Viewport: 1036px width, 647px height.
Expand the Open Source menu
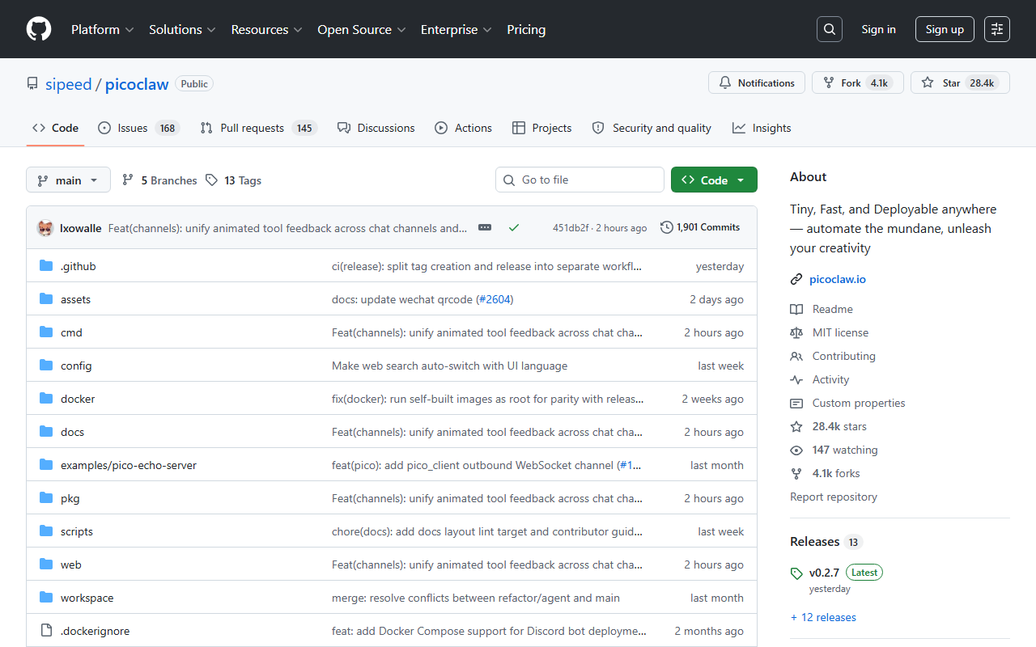(361, 29)
